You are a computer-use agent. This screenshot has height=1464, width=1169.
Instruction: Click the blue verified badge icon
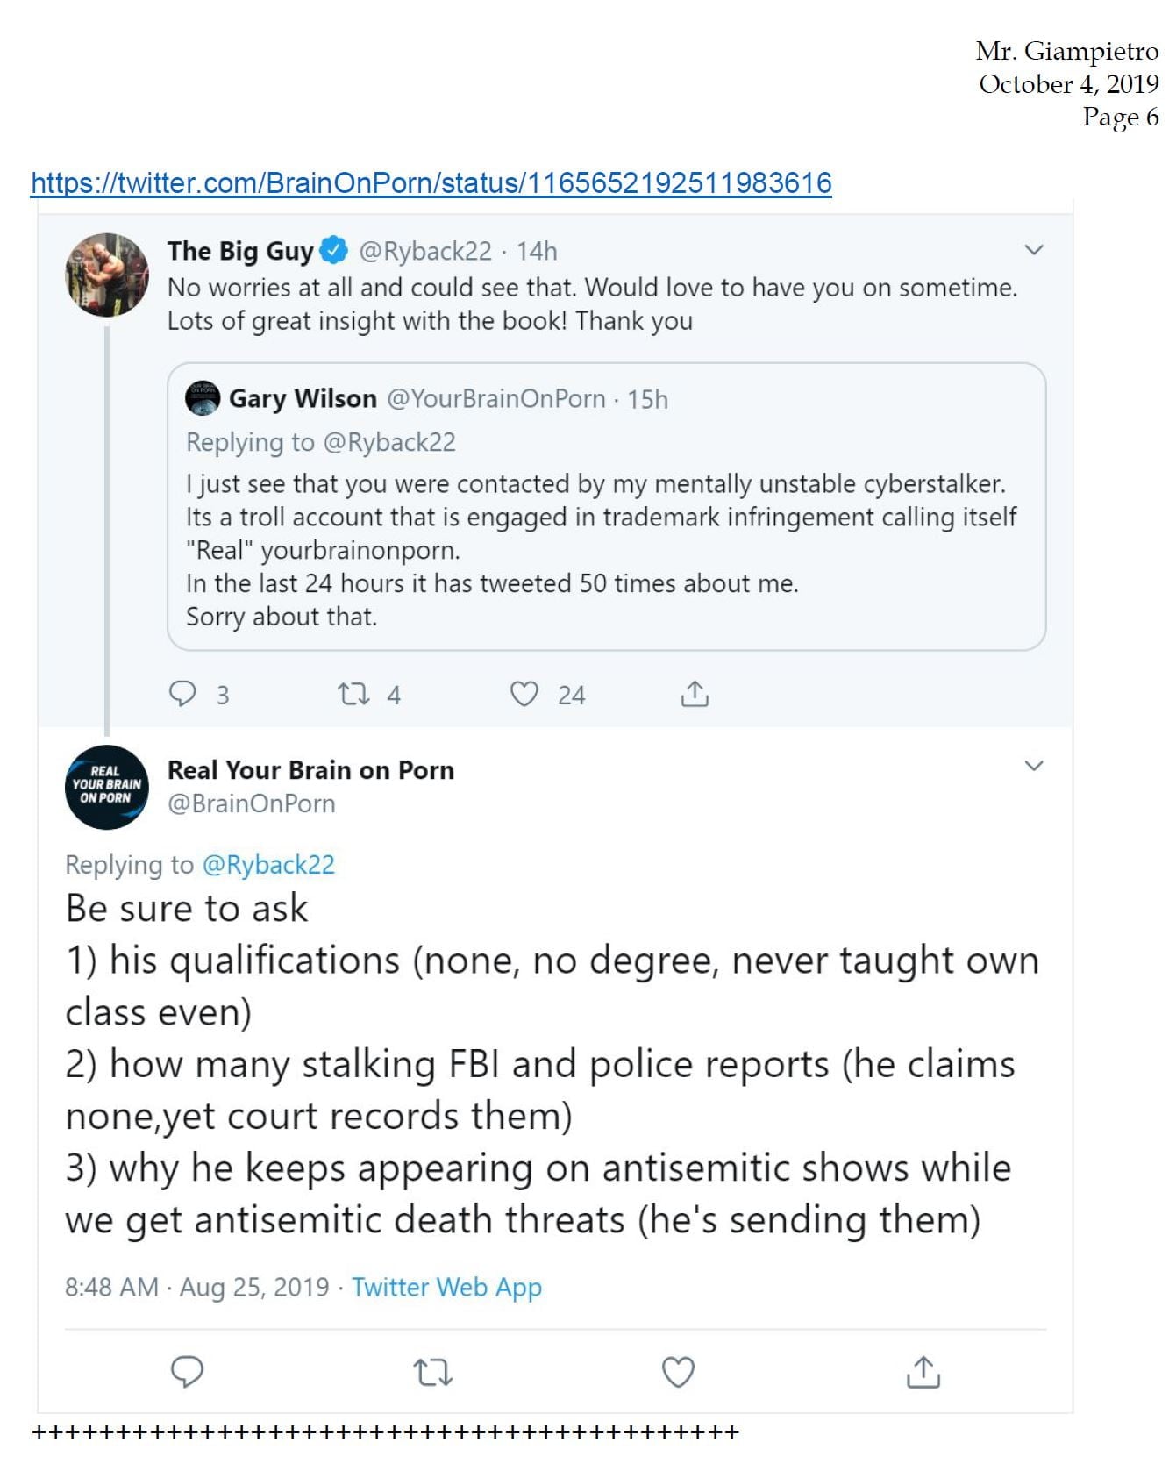click(334, 250)
